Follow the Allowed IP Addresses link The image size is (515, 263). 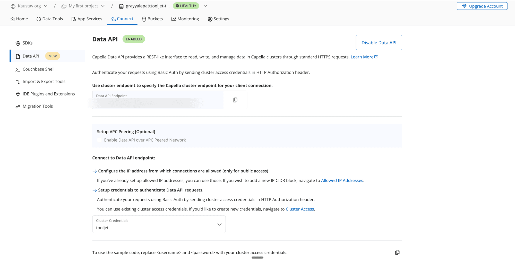pos(342,180)
